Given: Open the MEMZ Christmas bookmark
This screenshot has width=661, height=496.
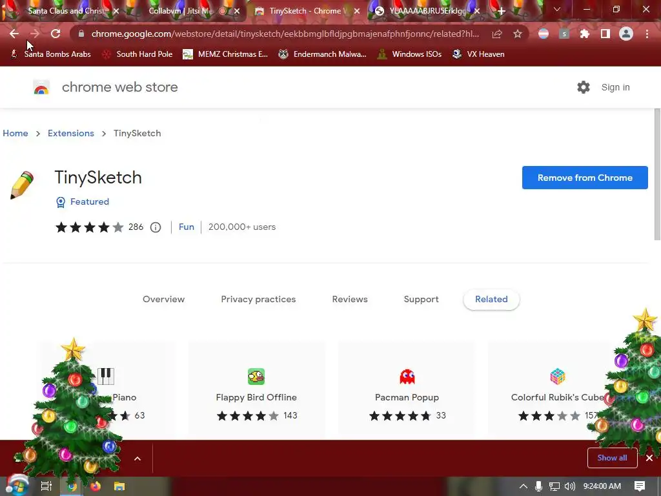Looking at the screenshot, I should [x=225, y=54].
